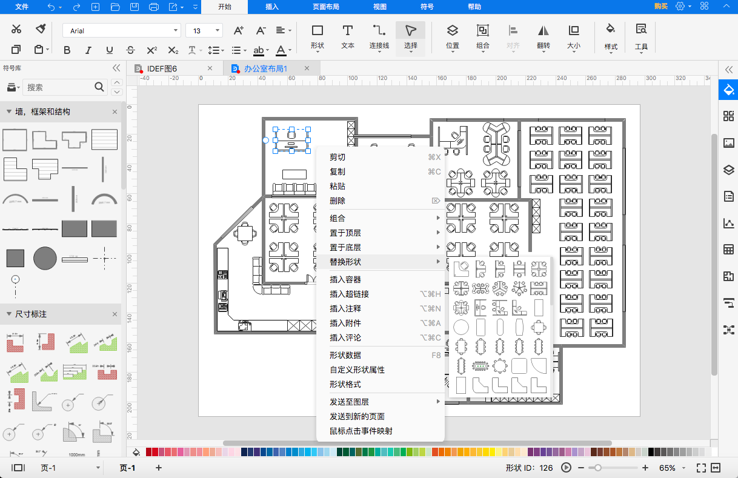The image size is (738, 478).
Task: Click the copy icon in the toolbar
Action: point(16,50)
